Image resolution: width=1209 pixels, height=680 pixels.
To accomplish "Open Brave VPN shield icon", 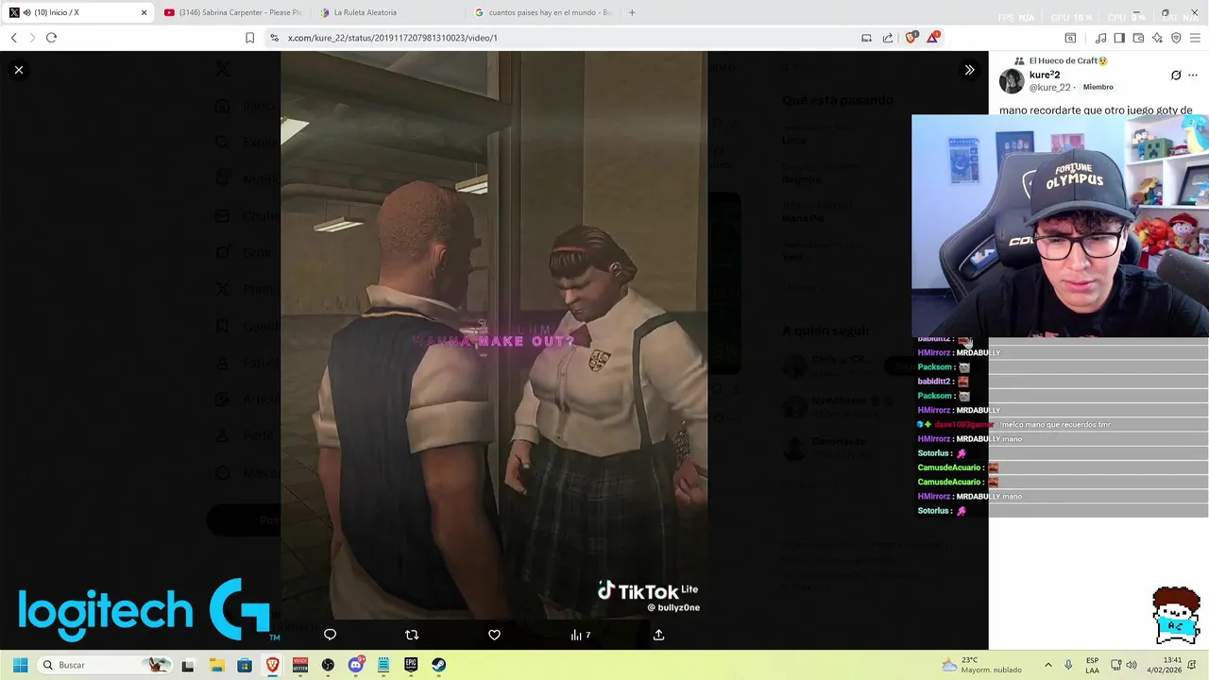I will coord(1176,38).
